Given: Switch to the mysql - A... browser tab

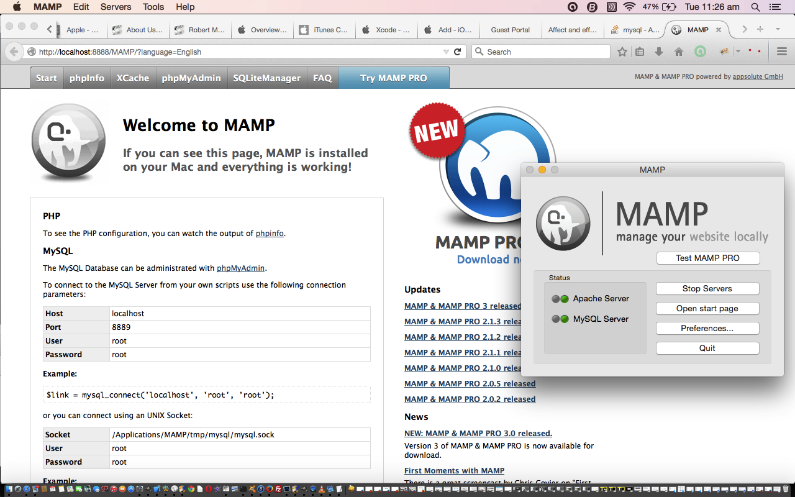Looking at the screenshot, I should click(x=635, y=30).
